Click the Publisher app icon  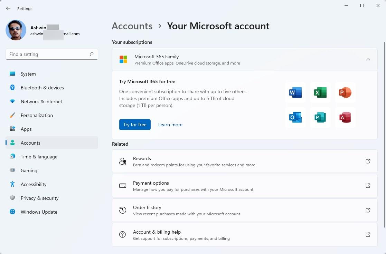[320, 117]
